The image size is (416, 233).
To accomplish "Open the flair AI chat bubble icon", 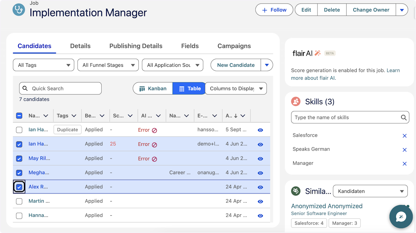I will 401,217.
